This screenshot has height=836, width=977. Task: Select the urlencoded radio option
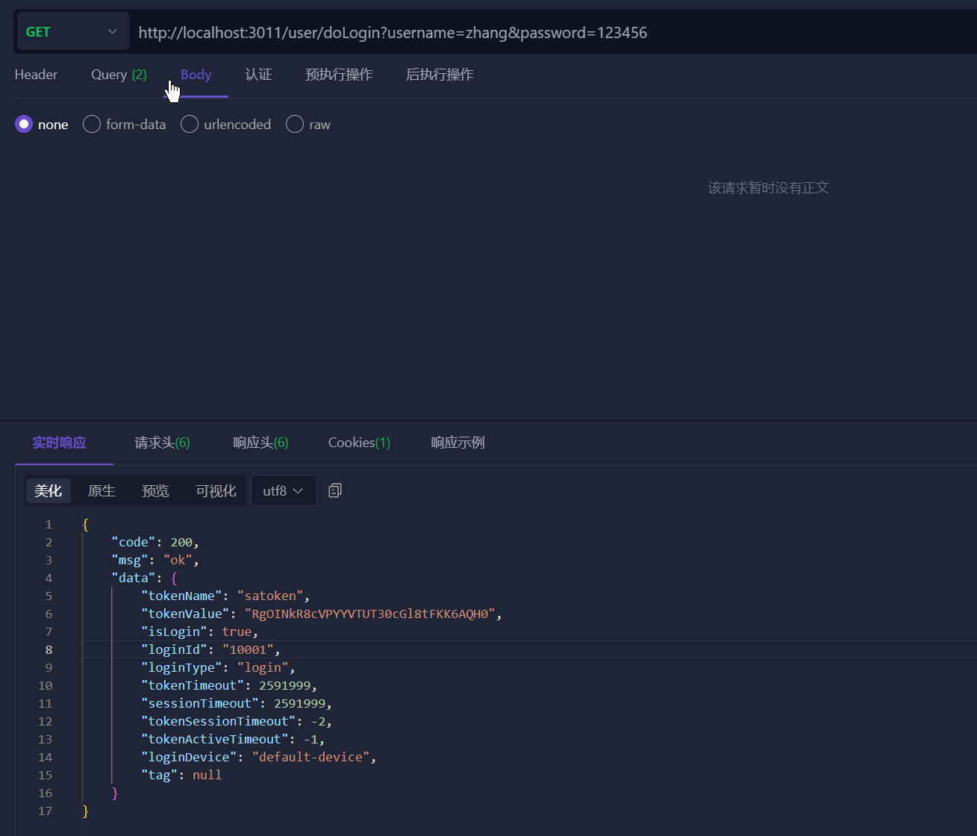[190, 124]
